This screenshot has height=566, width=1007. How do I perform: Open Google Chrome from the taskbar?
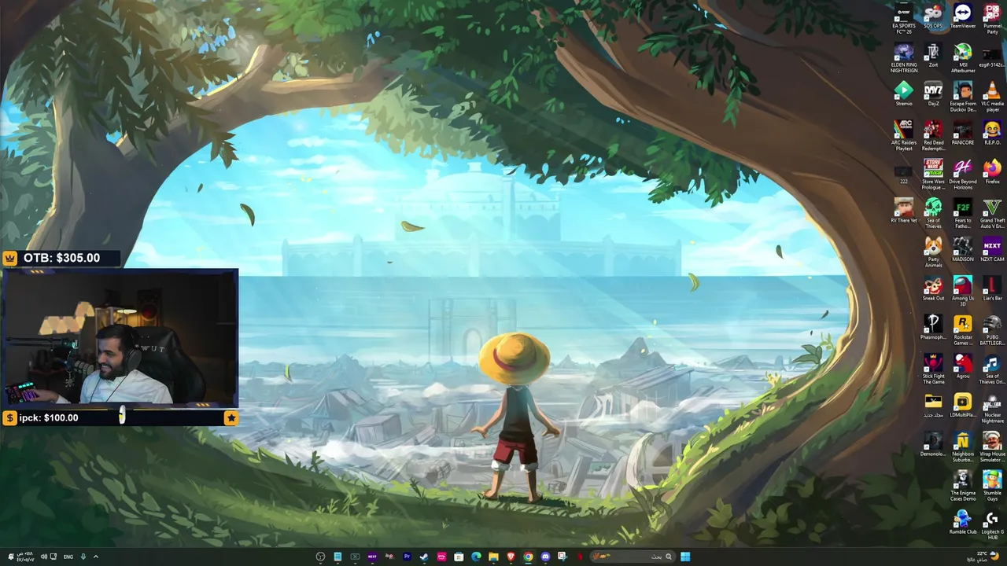(x=528, y=557)
